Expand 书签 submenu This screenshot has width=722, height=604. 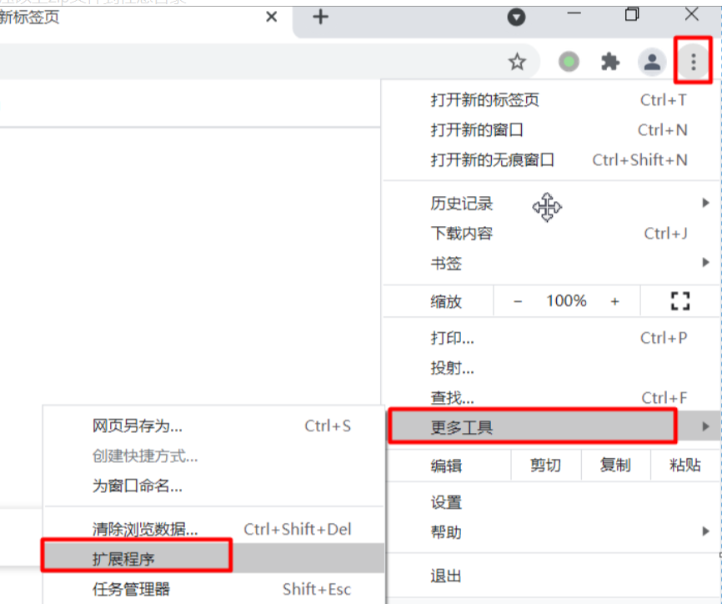pos(552,264)
